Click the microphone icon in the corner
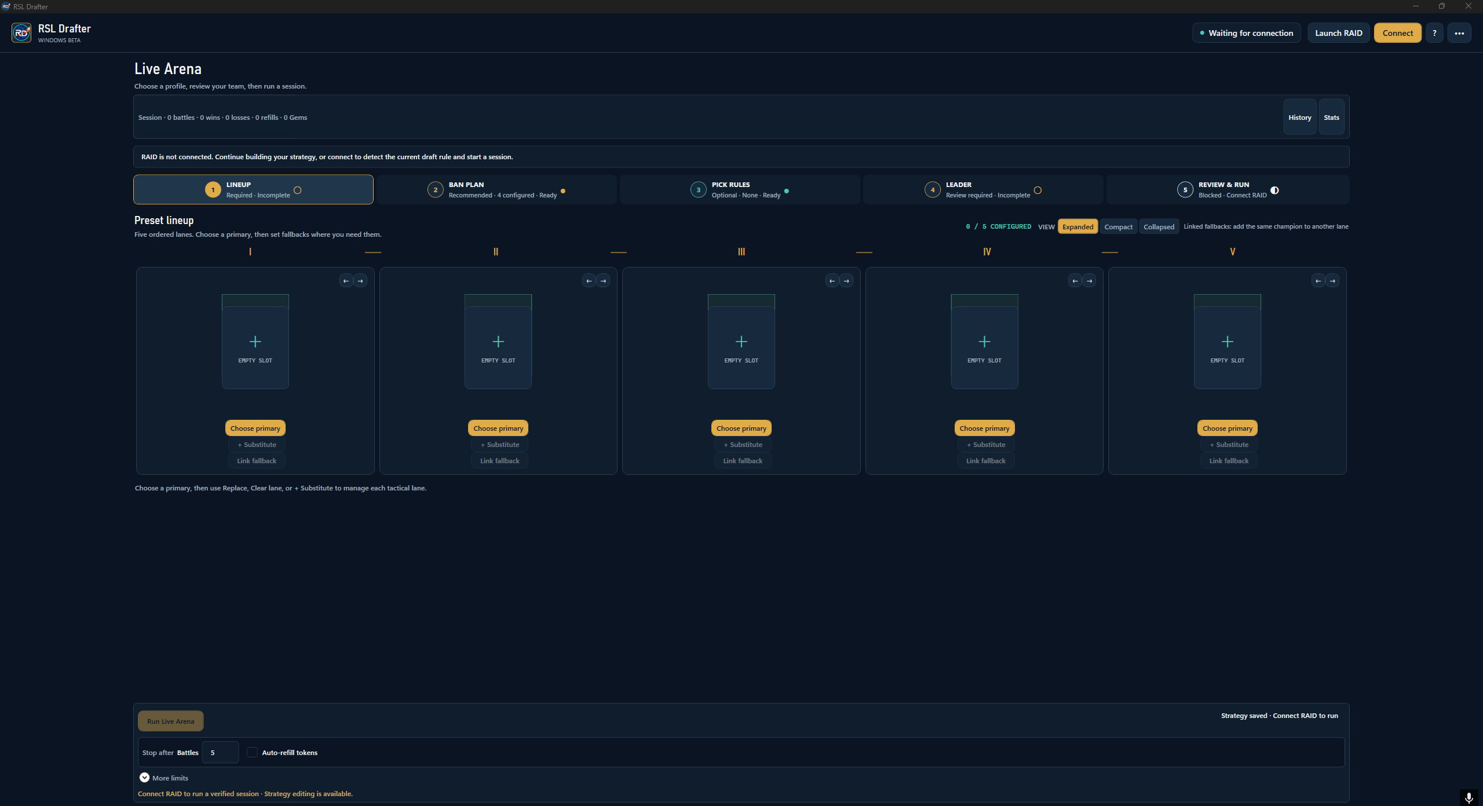Image resolution: width=1483 pixels, height=806 pixels. [1469, 798]
